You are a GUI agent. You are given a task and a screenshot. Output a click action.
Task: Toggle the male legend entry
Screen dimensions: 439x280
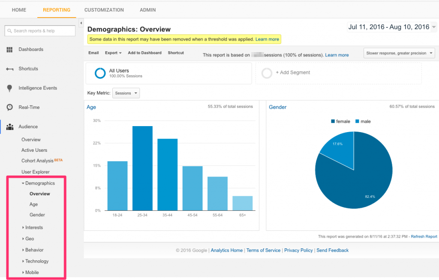click(363, 121)
